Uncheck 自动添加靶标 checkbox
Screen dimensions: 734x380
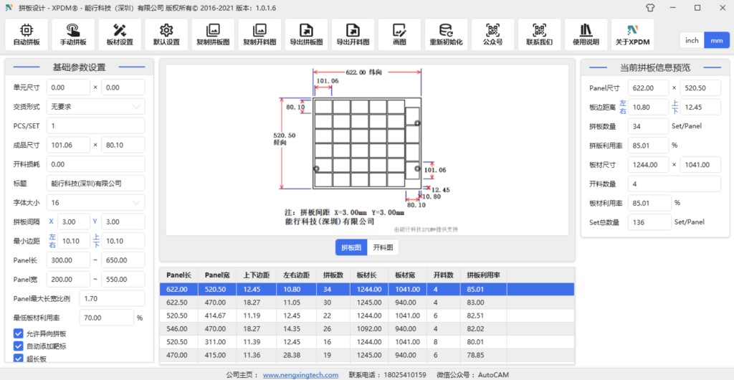click(x=19, y=346)
